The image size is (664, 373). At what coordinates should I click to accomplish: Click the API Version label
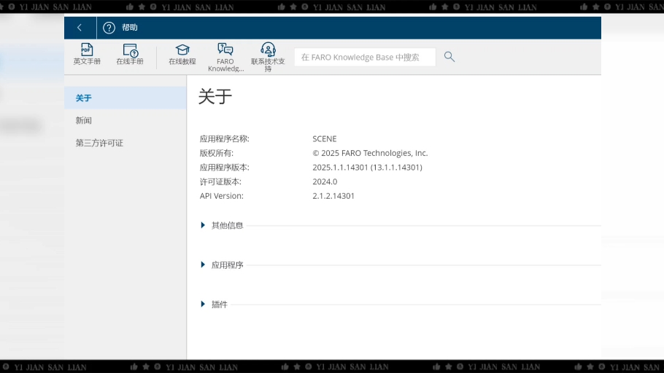[x=222, y=196]
